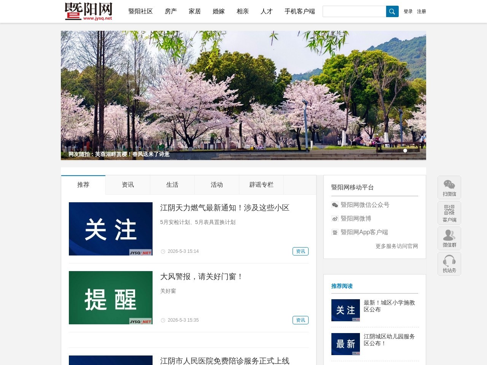Click the 推荐阅读 heading
The height and width of the screenshot is (365, 487).
pos(342,286)
